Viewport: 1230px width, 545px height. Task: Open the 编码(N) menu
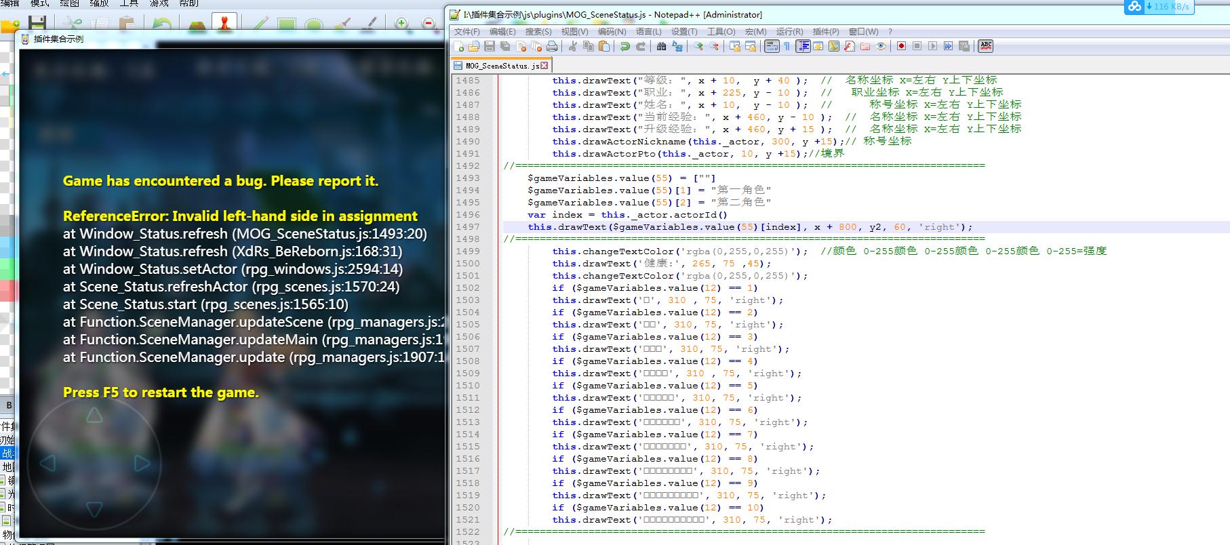612,32
